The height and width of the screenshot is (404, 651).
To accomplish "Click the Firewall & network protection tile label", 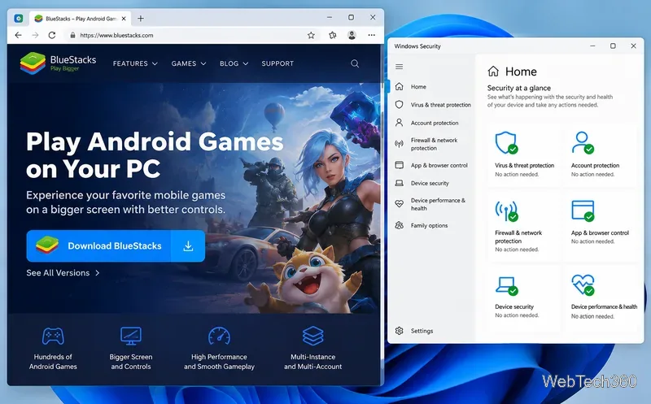I will (518, 237).
